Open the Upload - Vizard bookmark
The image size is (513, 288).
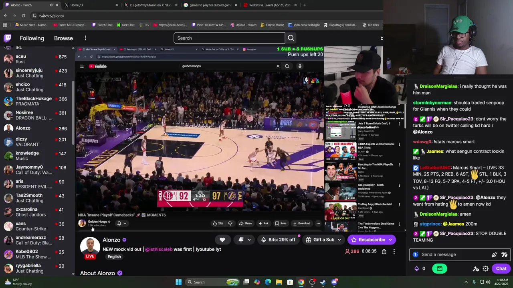pos(243,25)
